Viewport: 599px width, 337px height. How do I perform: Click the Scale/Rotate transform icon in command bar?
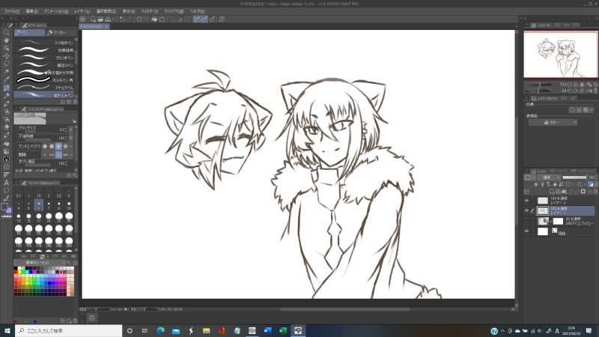point(162,19)
